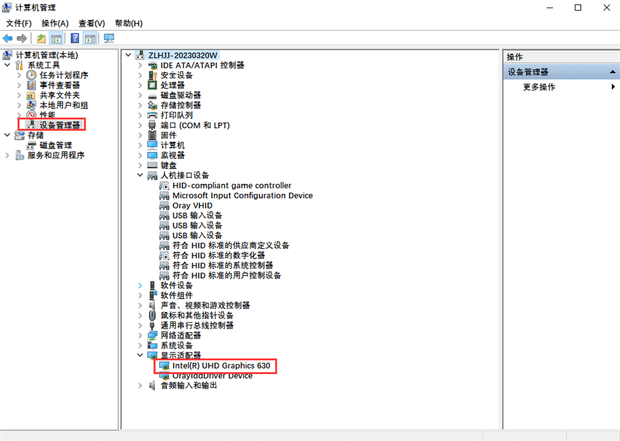
Task: Click the blue help question mark icon
Action: point(74,38)
